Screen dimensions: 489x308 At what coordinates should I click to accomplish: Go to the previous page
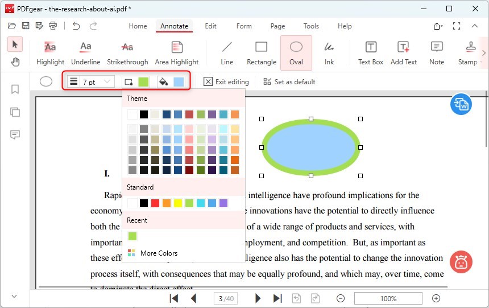(x=194, y=298)
